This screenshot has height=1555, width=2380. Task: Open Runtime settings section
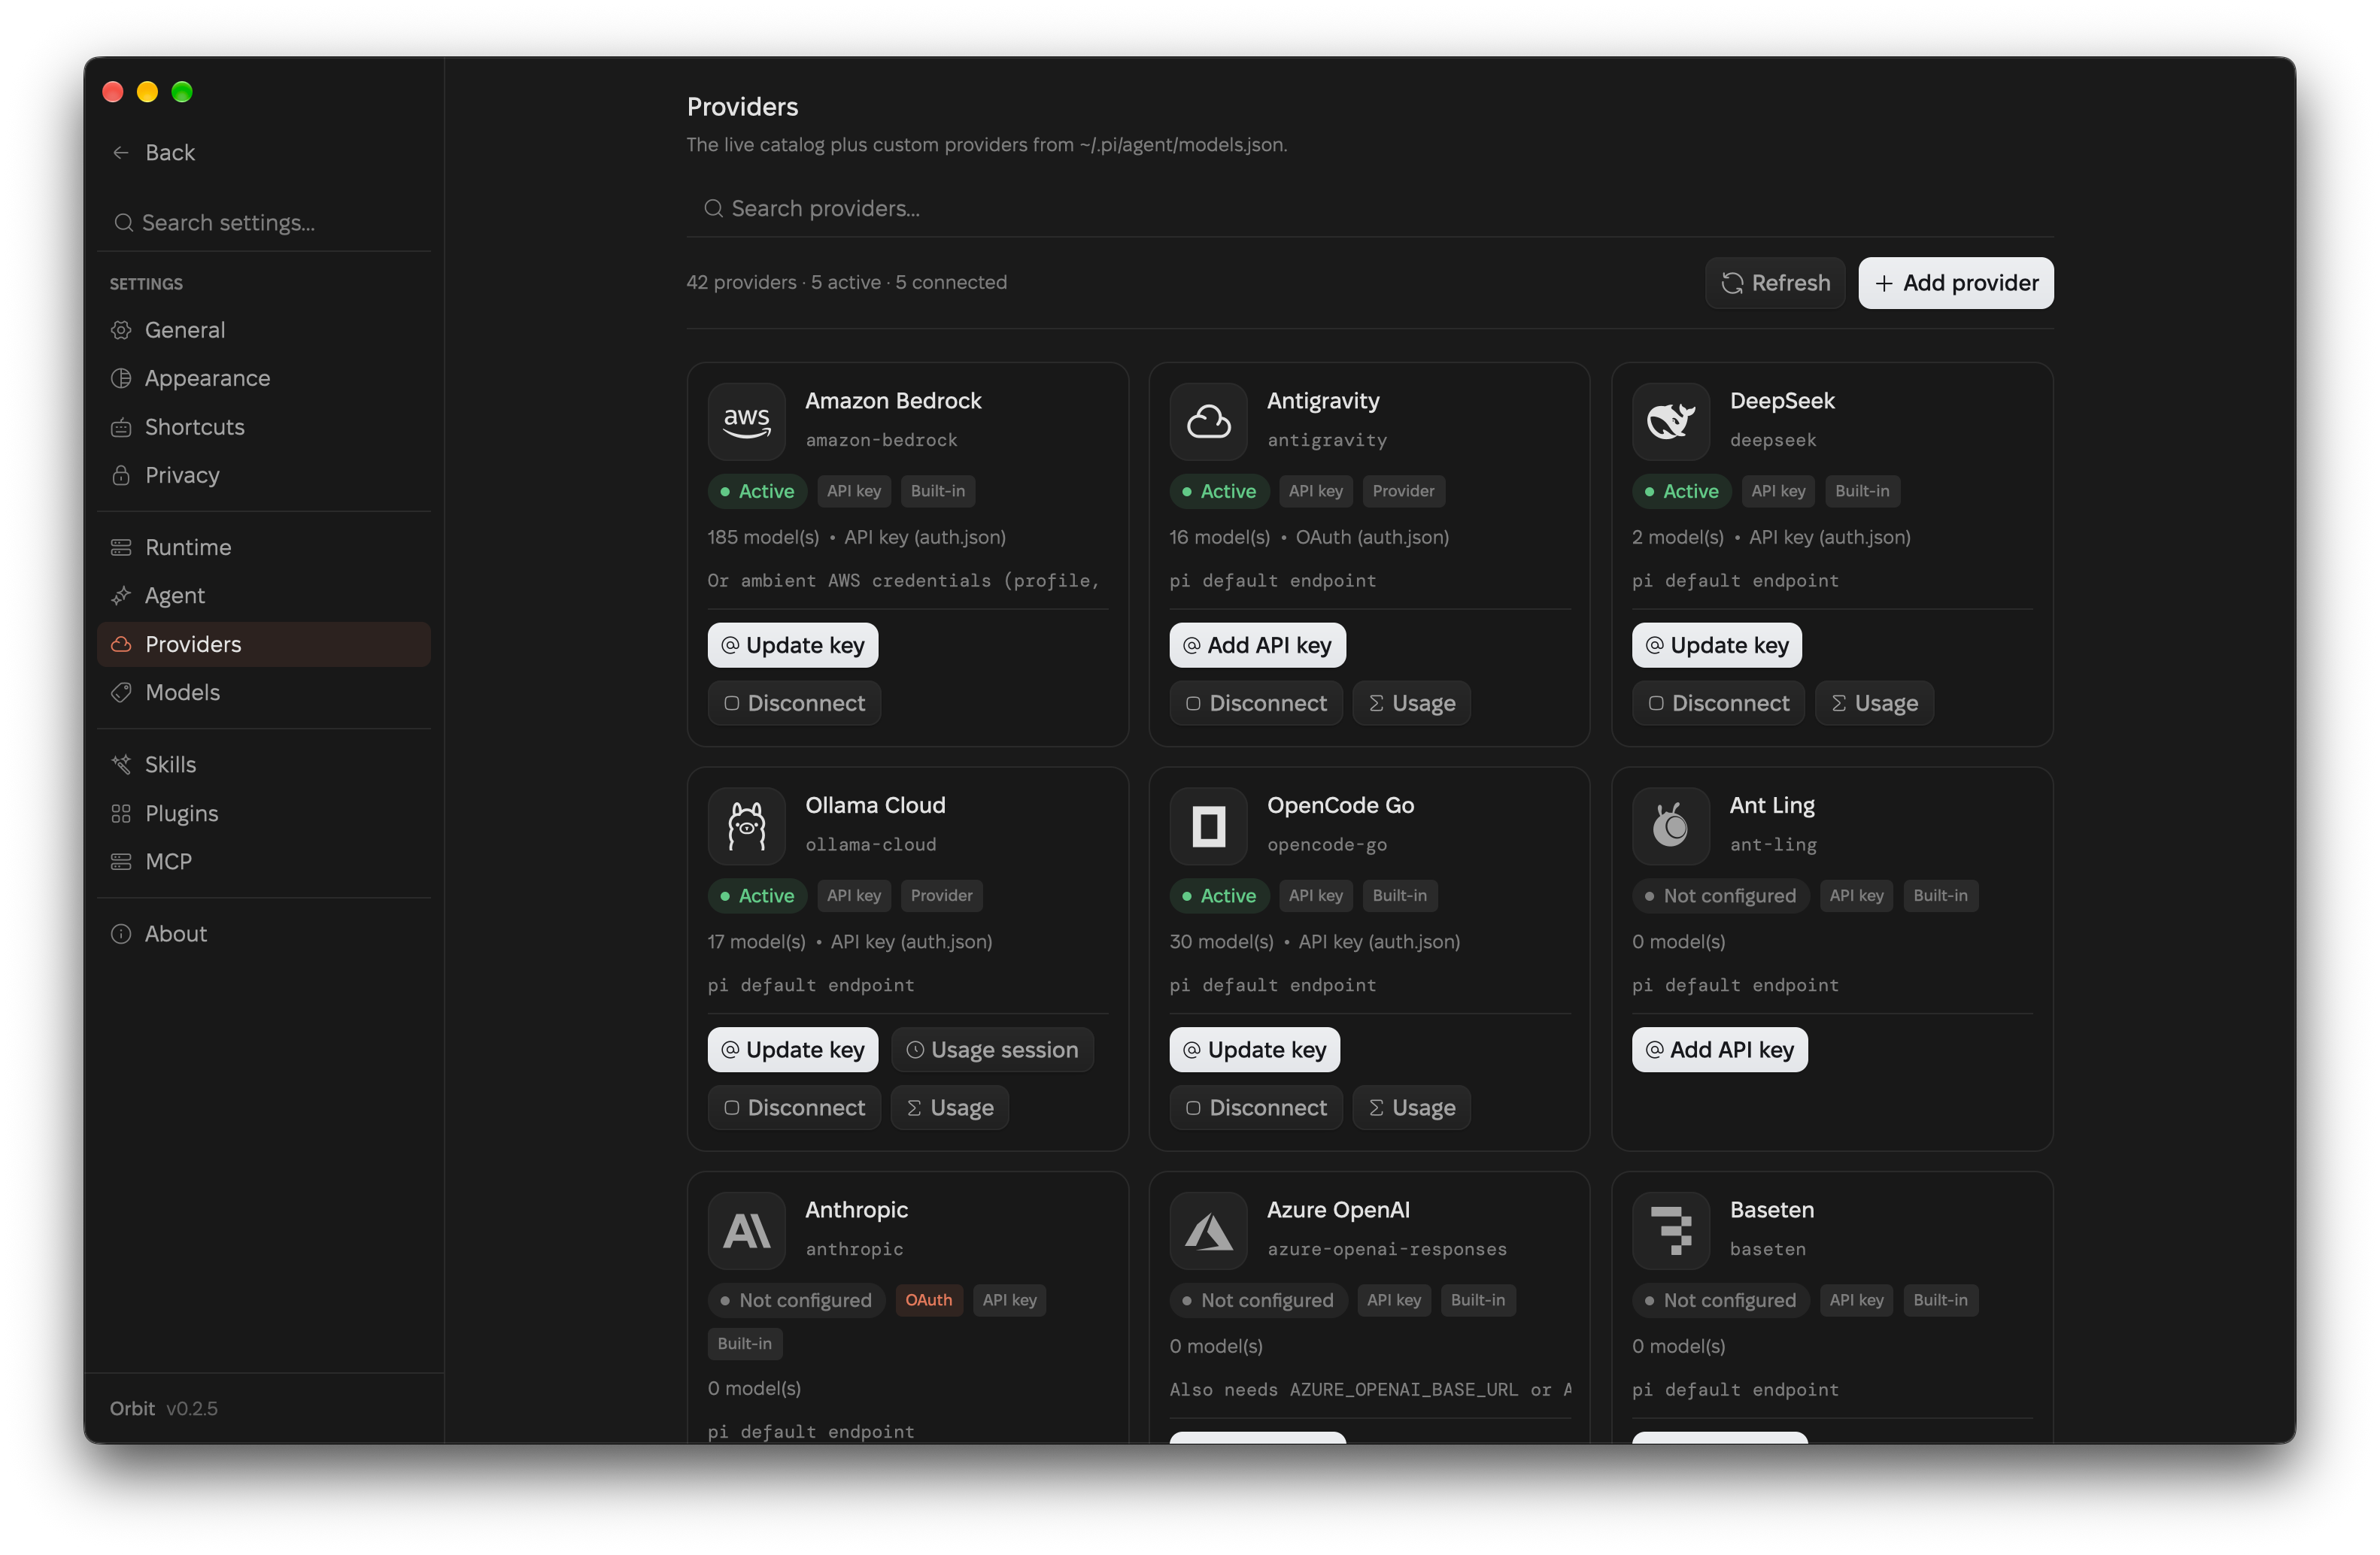pos(264,547)
